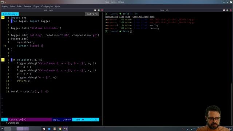
Task: Click the Konsole terminal icon on the taskbar
Action: (65, 129)
